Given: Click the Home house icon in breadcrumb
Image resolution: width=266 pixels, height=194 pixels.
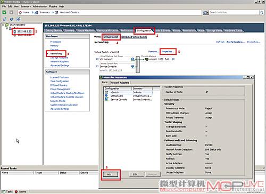Looking at the screenshot, I should tap(20, 12).
